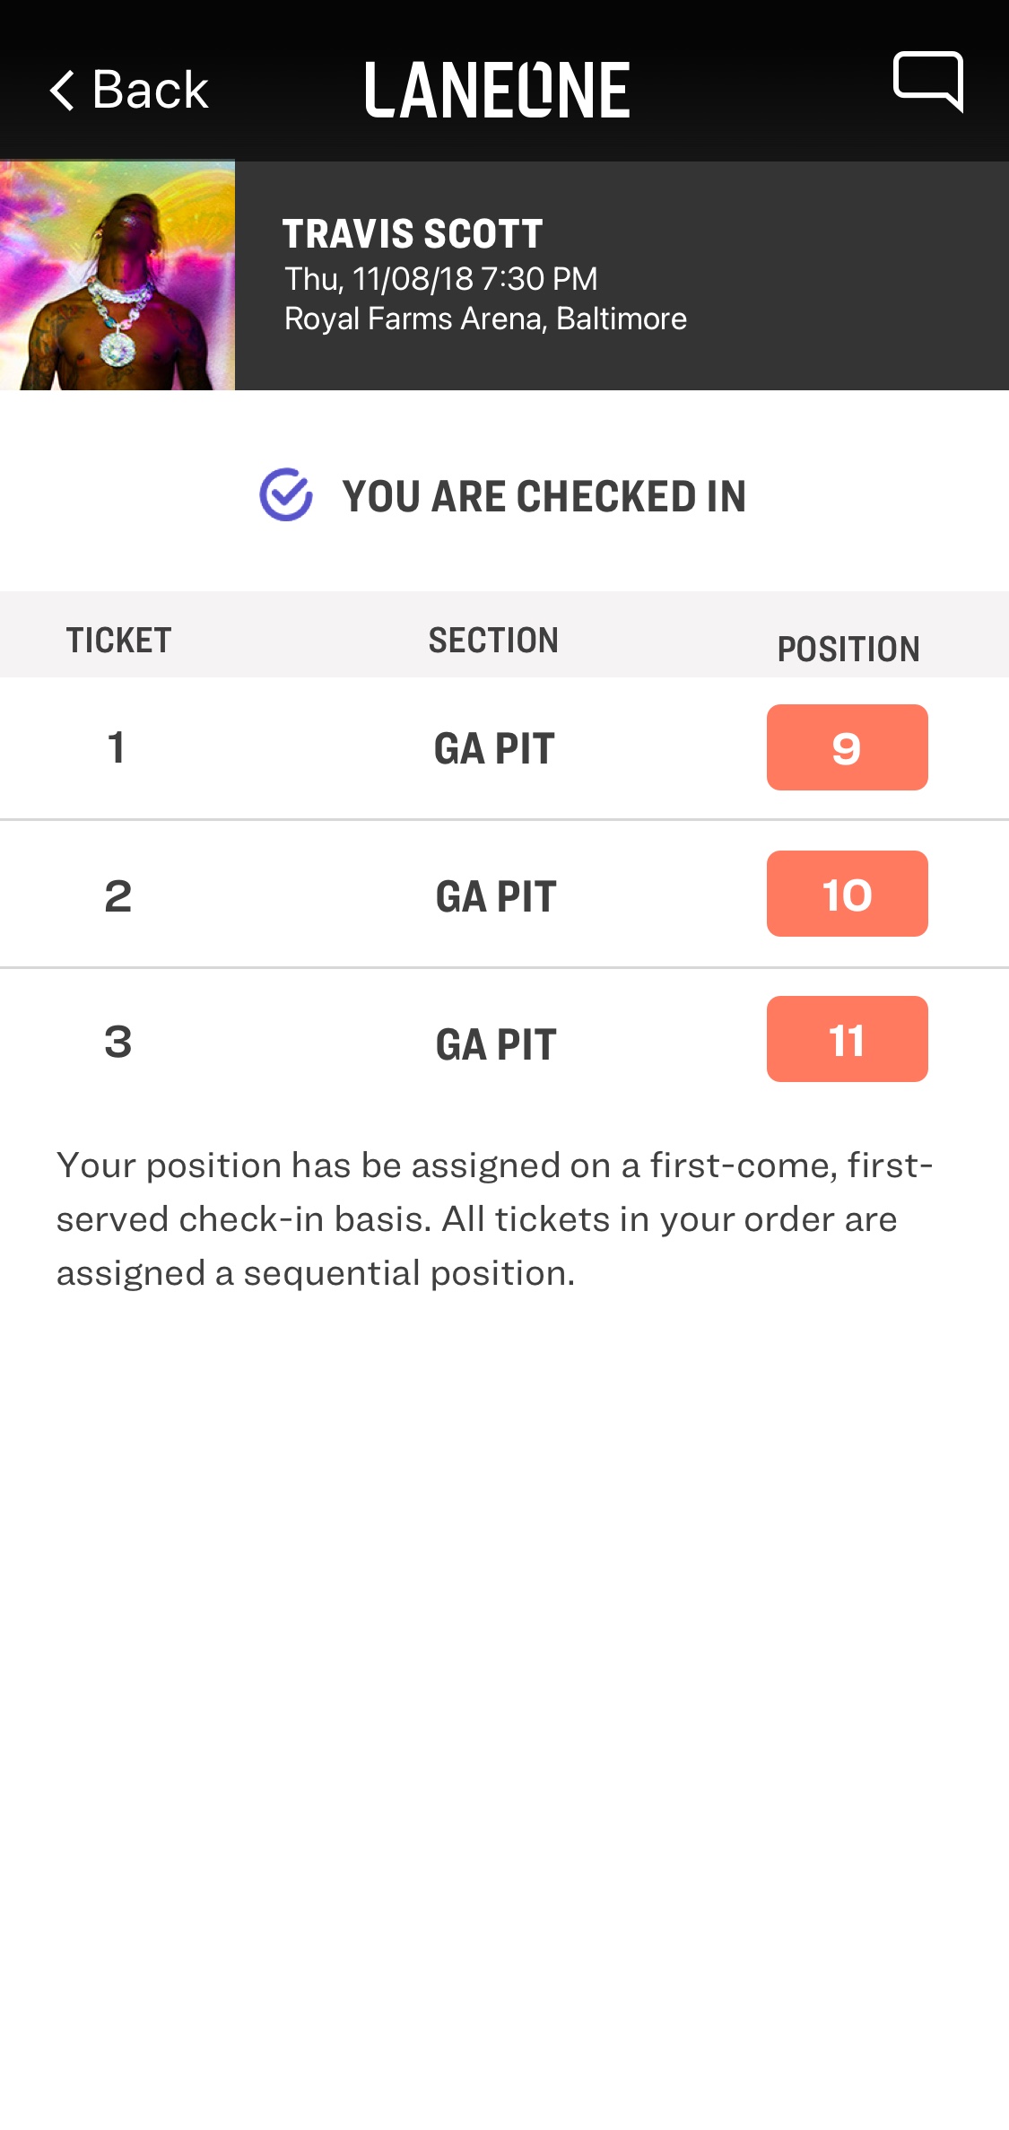Open the Travis Scott album thumbnail
1009x2130 pixels.
click(117, 275)
